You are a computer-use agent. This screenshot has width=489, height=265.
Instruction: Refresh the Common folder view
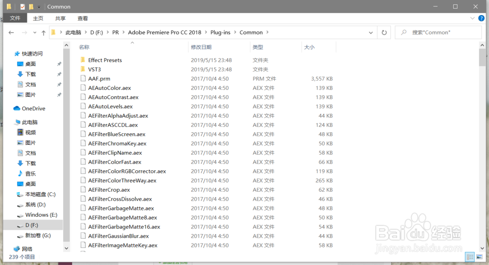pyautogui.click(x=384, y=32)
